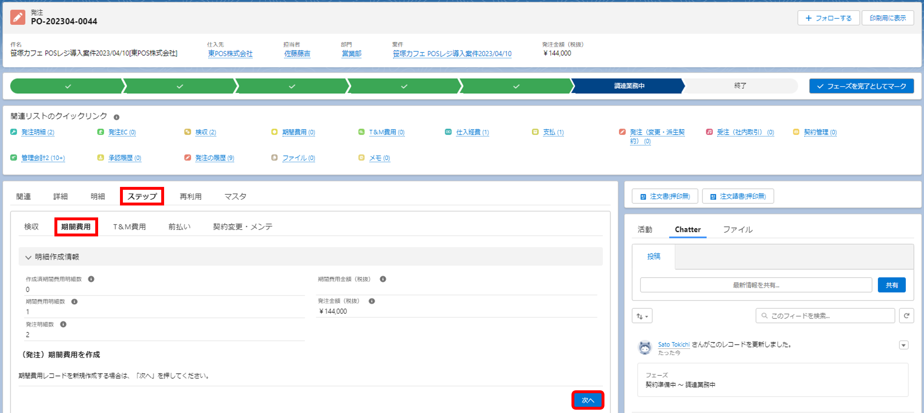Click the refresh feed icon
924x413 pixels.
tap(906, 316)
